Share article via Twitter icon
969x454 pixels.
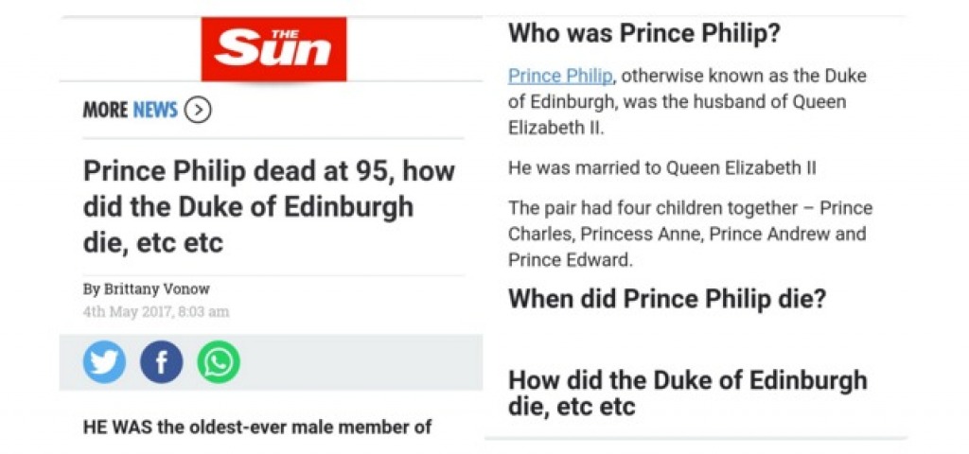(104, 362)
